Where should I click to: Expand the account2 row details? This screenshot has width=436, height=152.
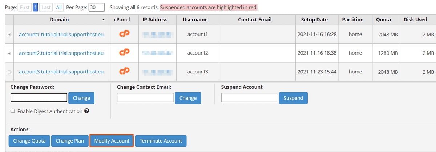(9, 53)
